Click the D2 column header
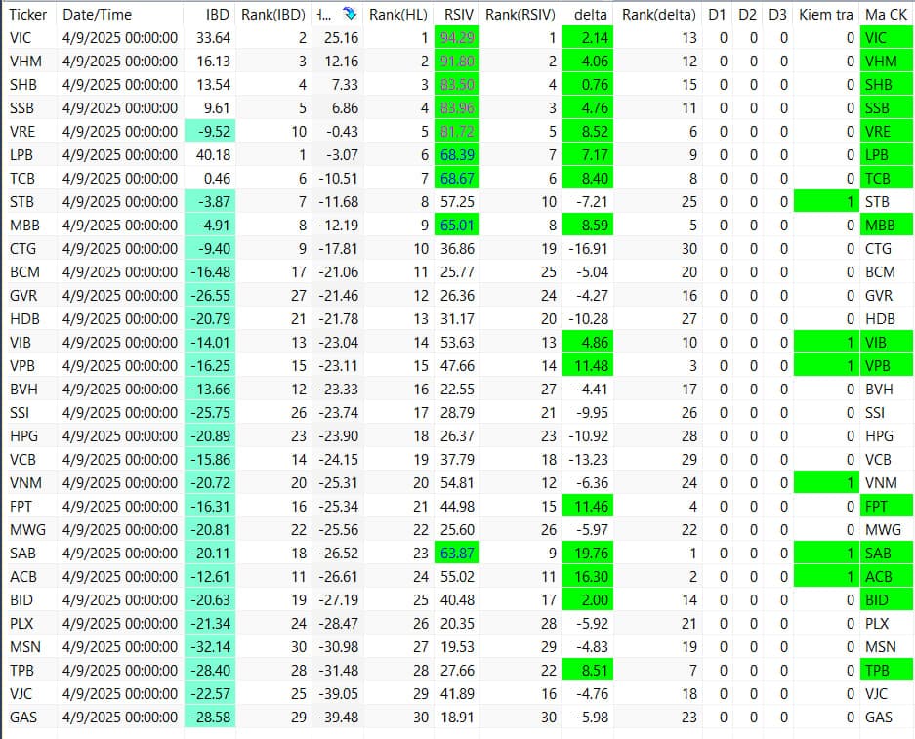 point(747,15)
